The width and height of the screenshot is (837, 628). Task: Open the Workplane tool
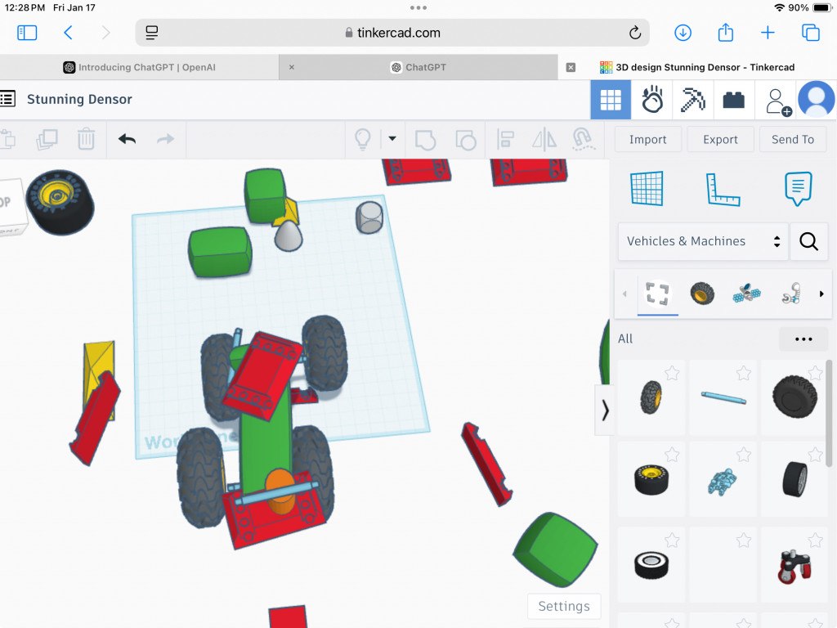tap(646, 189)
